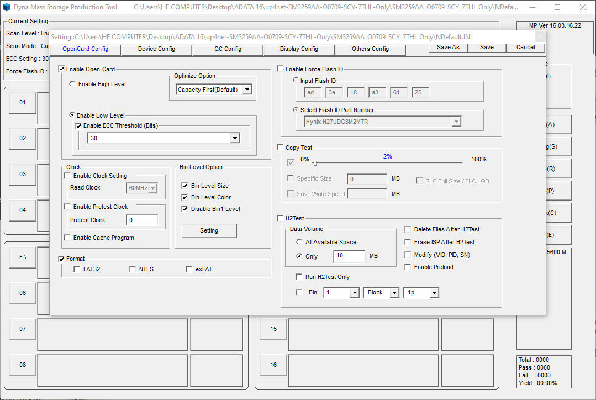Check the exFAT format option
The height and width of the screenshot is (400, 596).
point(189,269)
